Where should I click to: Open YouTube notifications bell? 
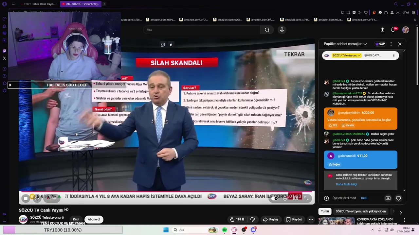pos(393,30)
